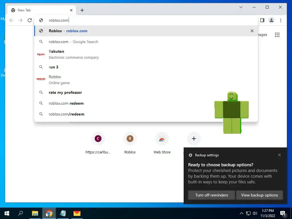Image resolution: width=292 pixels, height=219 pixels.
Task: Select the New Tab tab
Action: tap(42, 10)
